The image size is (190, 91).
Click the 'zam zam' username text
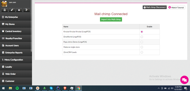point(13,3)
